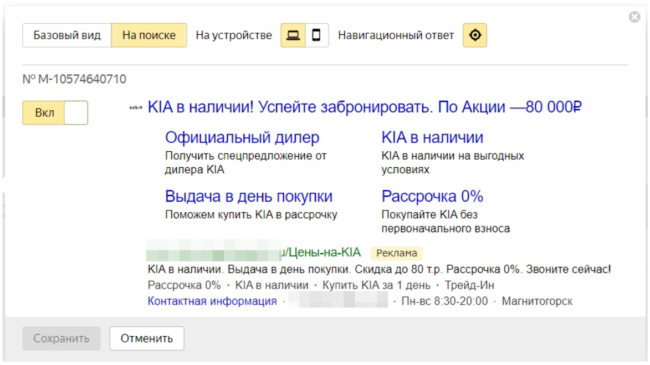Select desktop device preview icon

click(x=293, y=35)
